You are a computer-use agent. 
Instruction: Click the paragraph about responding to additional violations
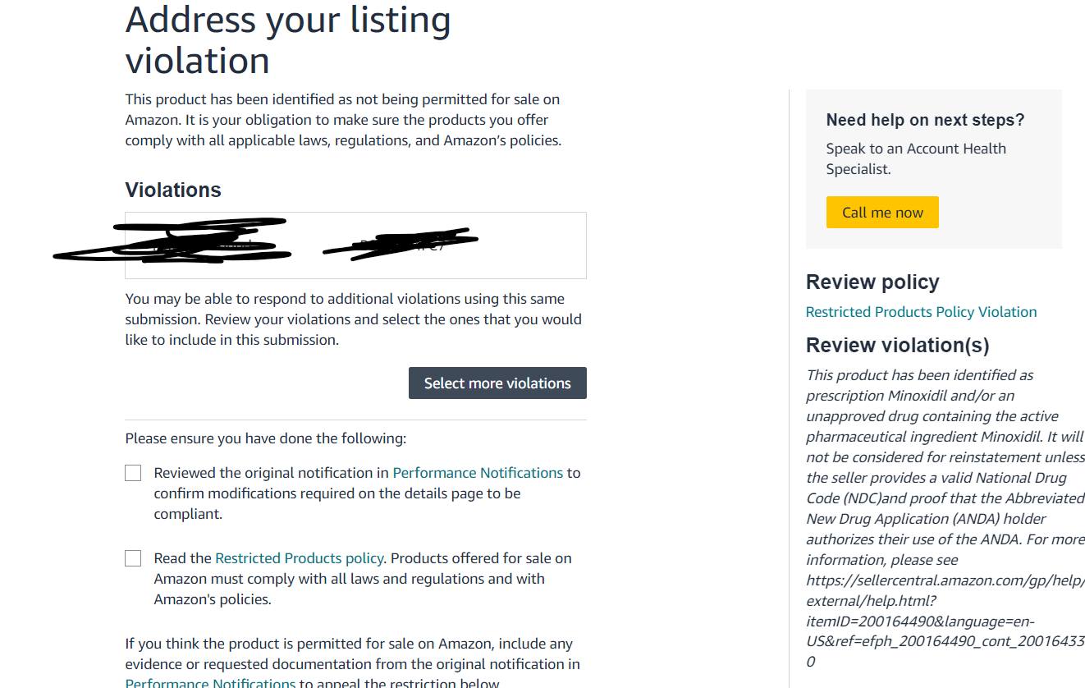[353, 319]
